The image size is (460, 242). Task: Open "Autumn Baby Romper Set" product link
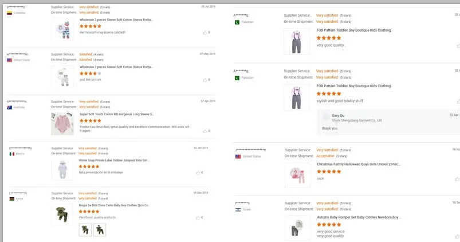(x=359, y=217)
